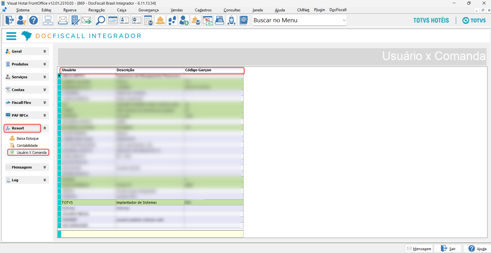Open the Sistema menu
This screenshot has width=491, height=253.
pyautogui.click(x=23, y=10)
